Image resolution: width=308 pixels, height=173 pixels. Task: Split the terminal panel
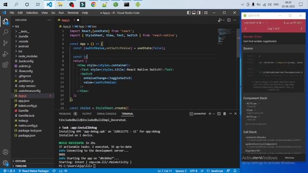[x=219, y=114]
